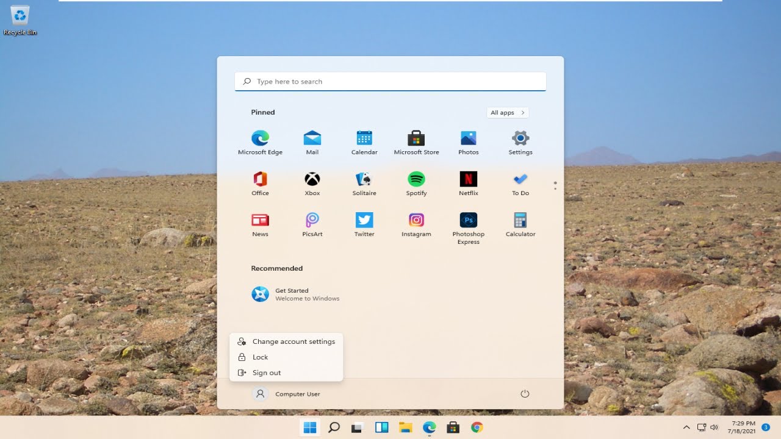Choose Change account settings

pyautogui.click(x=286, y=341)
